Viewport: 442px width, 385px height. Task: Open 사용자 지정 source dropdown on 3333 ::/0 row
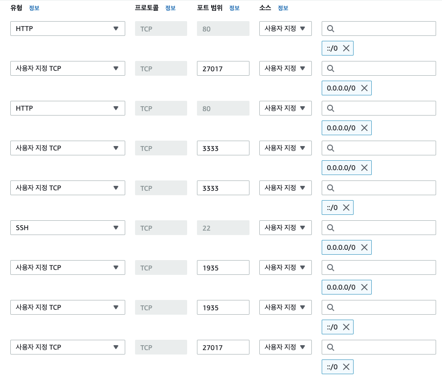285,188
